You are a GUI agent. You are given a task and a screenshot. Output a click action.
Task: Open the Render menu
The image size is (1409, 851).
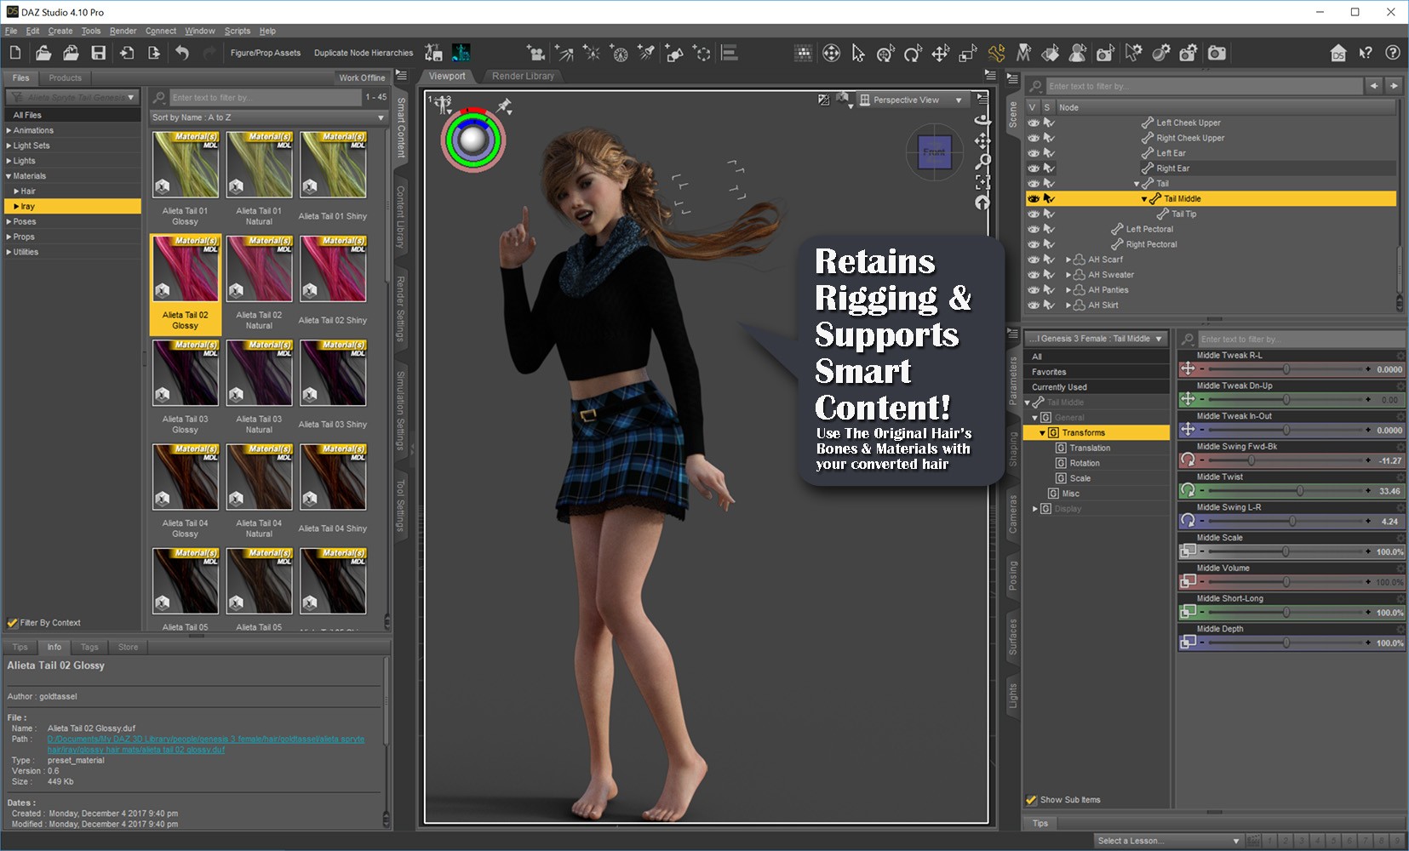[123, 31]
